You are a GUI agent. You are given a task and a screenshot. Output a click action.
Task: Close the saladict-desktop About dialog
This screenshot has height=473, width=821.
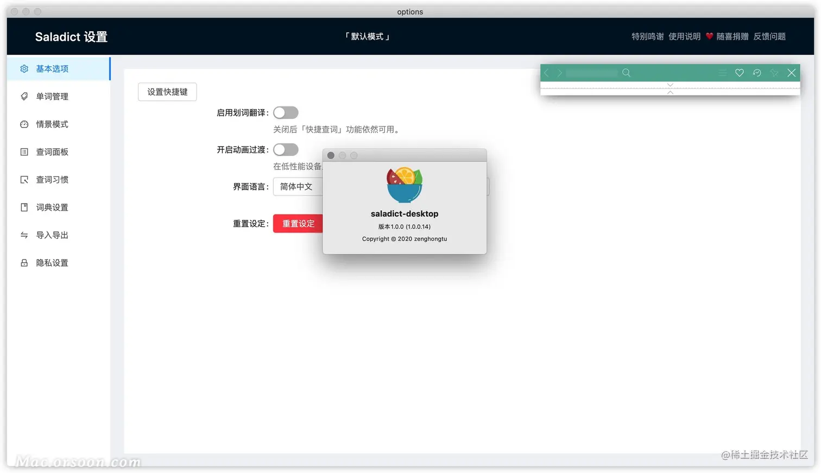point(331,155)
